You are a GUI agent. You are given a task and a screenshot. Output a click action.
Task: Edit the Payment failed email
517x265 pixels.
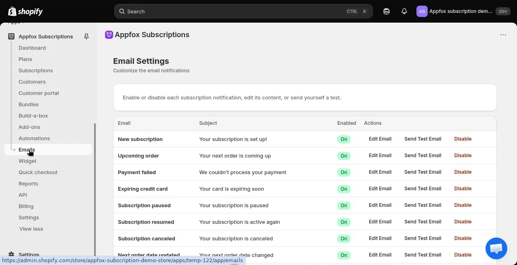380,172
